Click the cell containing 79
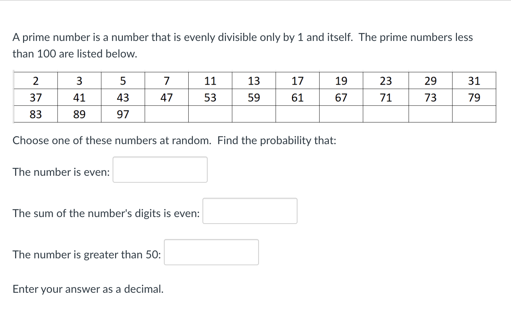This screenshot has width=511, height=333. tap(474, 97)
